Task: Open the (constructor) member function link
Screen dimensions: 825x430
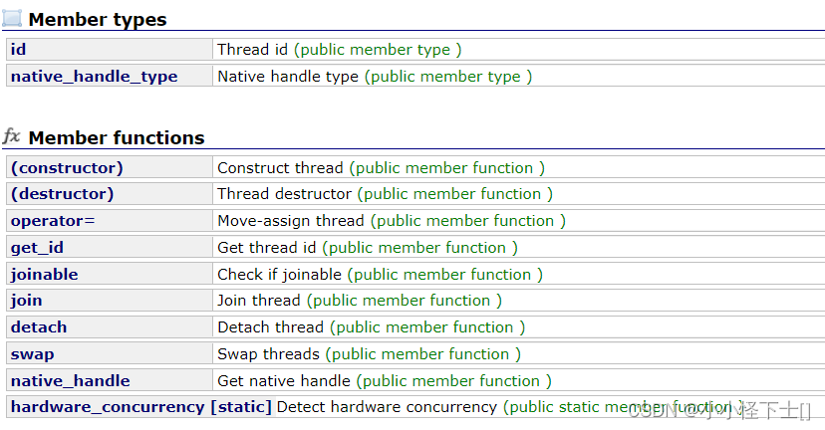Action: click(x=67, y=167)
